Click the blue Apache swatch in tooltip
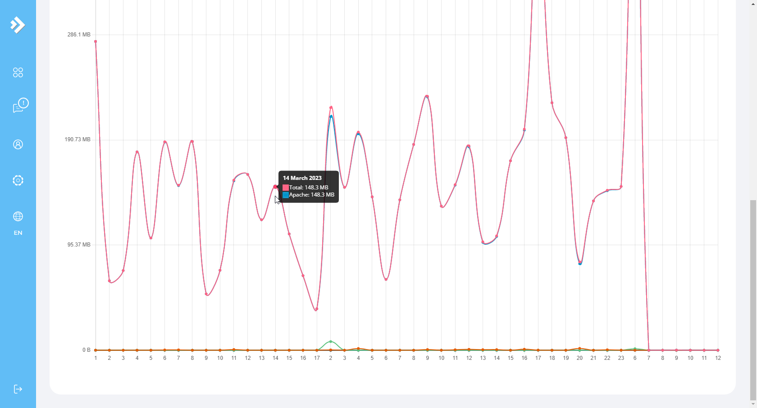This screenshot has width=757, height=408. pos(286,195)
